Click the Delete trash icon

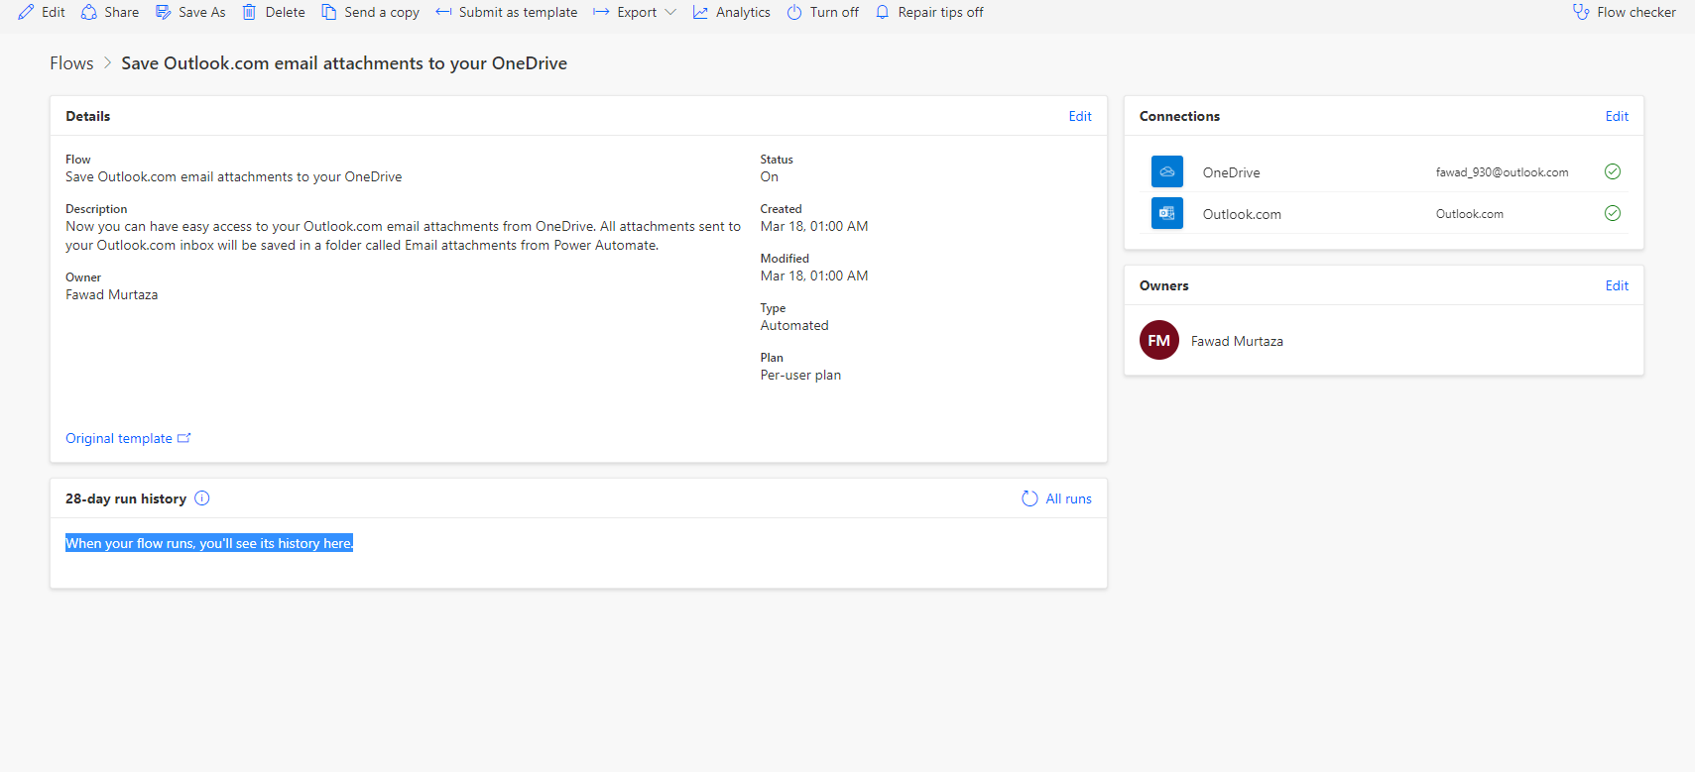coord(250,12)
